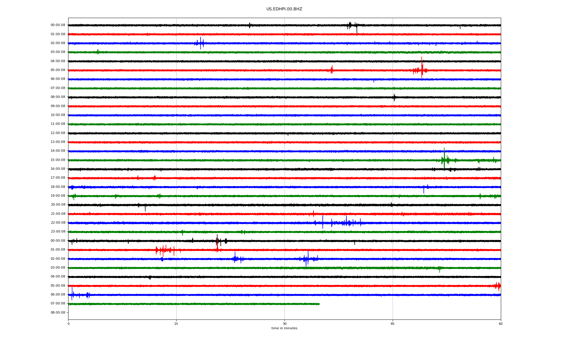This screenshot has width=569, height=355.
Task: Click the 12:00:08 time label
Action: pos(58,133)
